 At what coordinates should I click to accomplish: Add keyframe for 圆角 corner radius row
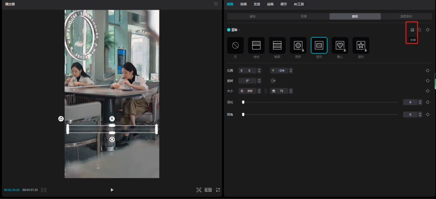tap(428, 115)
